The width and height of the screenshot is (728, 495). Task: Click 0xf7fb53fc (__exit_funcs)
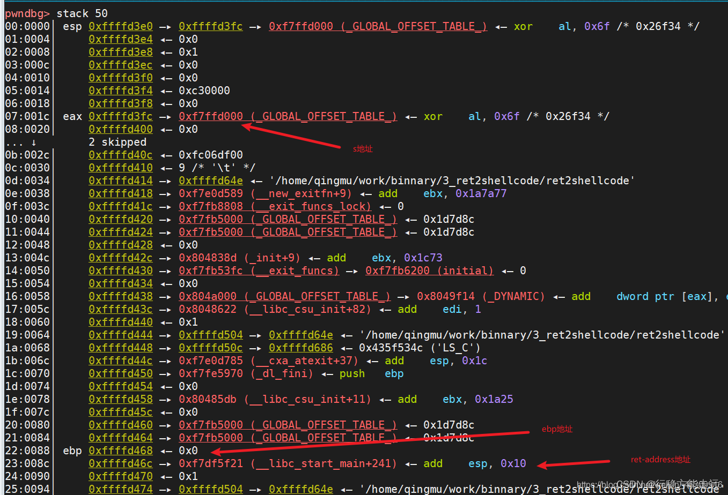click(x=259, y=271)
